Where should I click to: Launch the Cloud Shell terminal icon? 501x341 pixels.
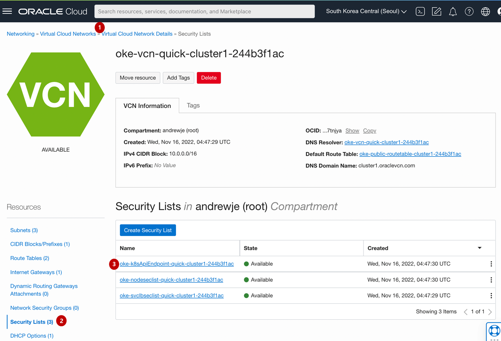420,12
